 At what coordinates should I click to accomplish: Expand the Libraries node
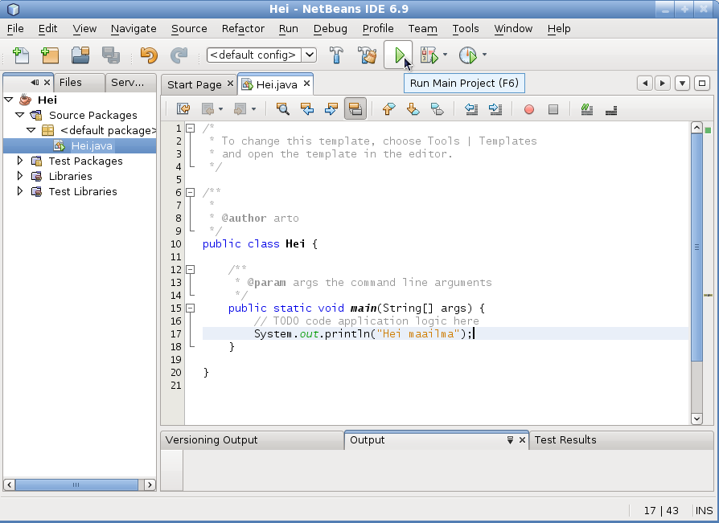[x=20, y=176]
